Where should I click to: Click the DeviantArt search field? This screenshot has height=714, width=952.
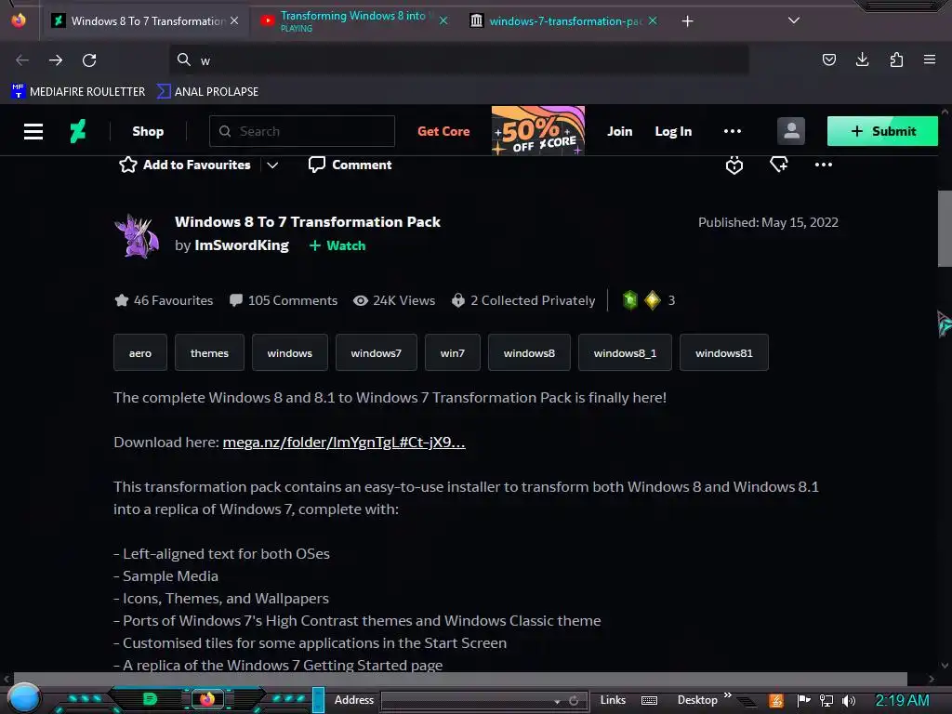pyautogui.click(x=302, y=131)
